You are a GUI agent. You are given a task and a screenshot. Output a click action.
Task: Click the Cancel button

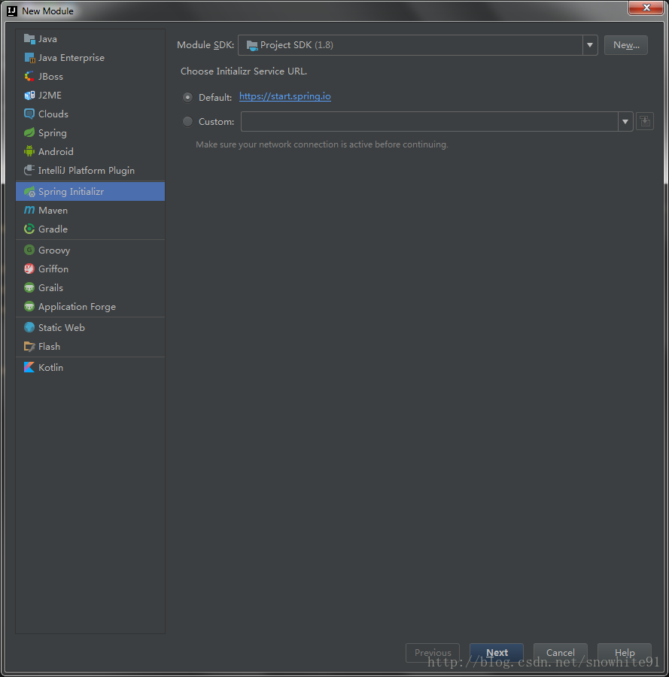tap(560, 652)
